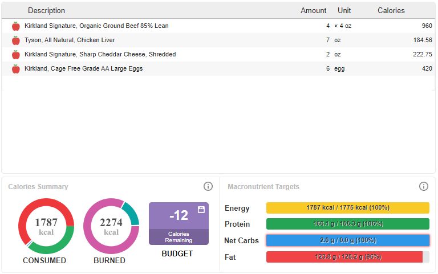The image size is (438, 274).
Task: Click the lock icon on the budget card
Action: 201,210
